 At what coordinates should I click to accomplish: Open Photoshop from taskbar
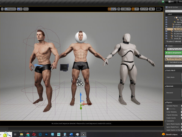pos(46,134)
